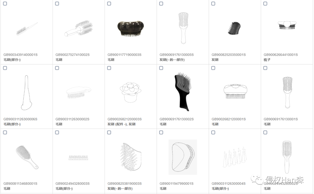Click the round roller brush drawing GB90027527410002S

pyautogui.click(x=78, y=28)
